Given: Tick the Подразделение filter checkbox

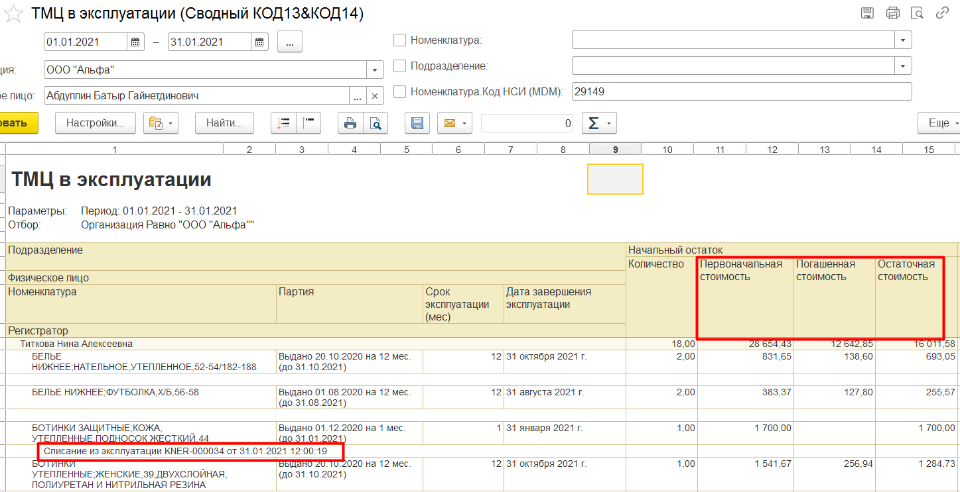Looking at the screenshot, I should [x=399, y=66].
